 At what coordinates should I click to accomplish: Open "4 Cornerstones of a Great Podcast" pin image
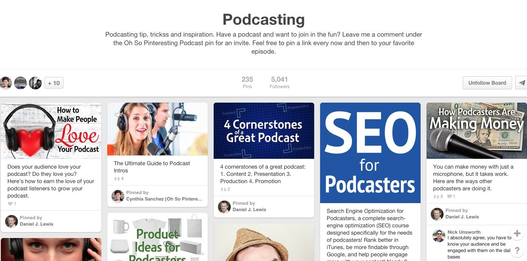click(x=264, y=131)
